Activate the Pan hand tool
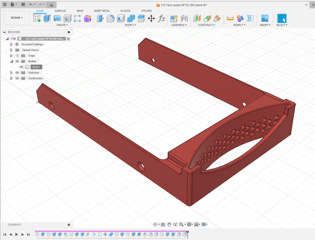Screen dimensions: 315x240 (169, 224)
